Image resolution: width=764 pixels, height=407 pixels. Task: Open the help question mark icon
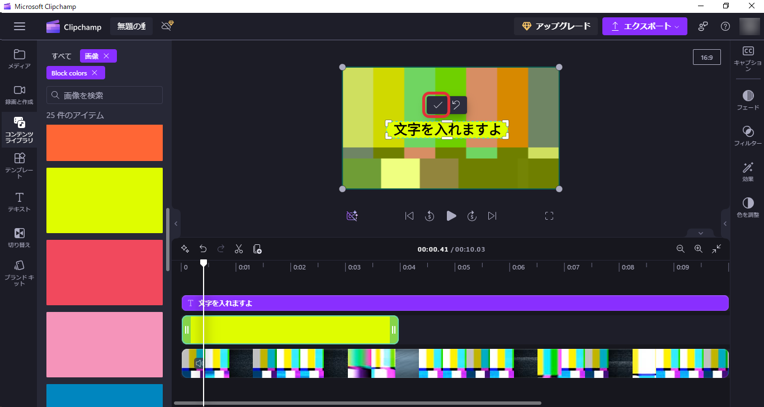tap(725, 26)
